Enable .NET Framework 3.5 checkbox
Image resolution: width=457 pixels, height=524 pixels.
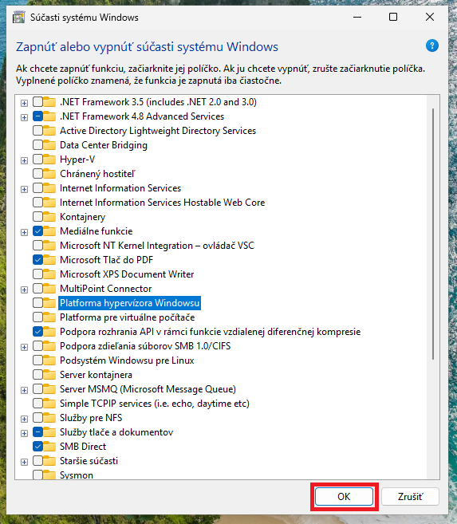click(37, 102)
